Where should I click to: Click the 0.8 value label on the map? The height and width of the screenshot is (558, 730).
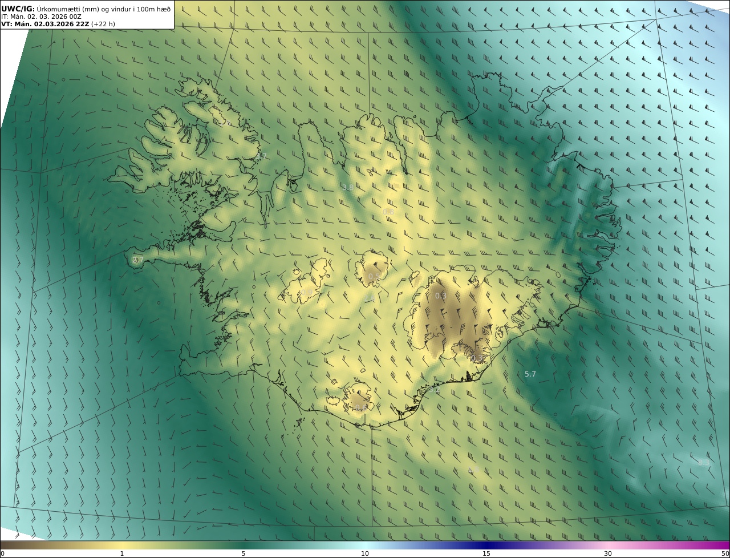point(388,212)
